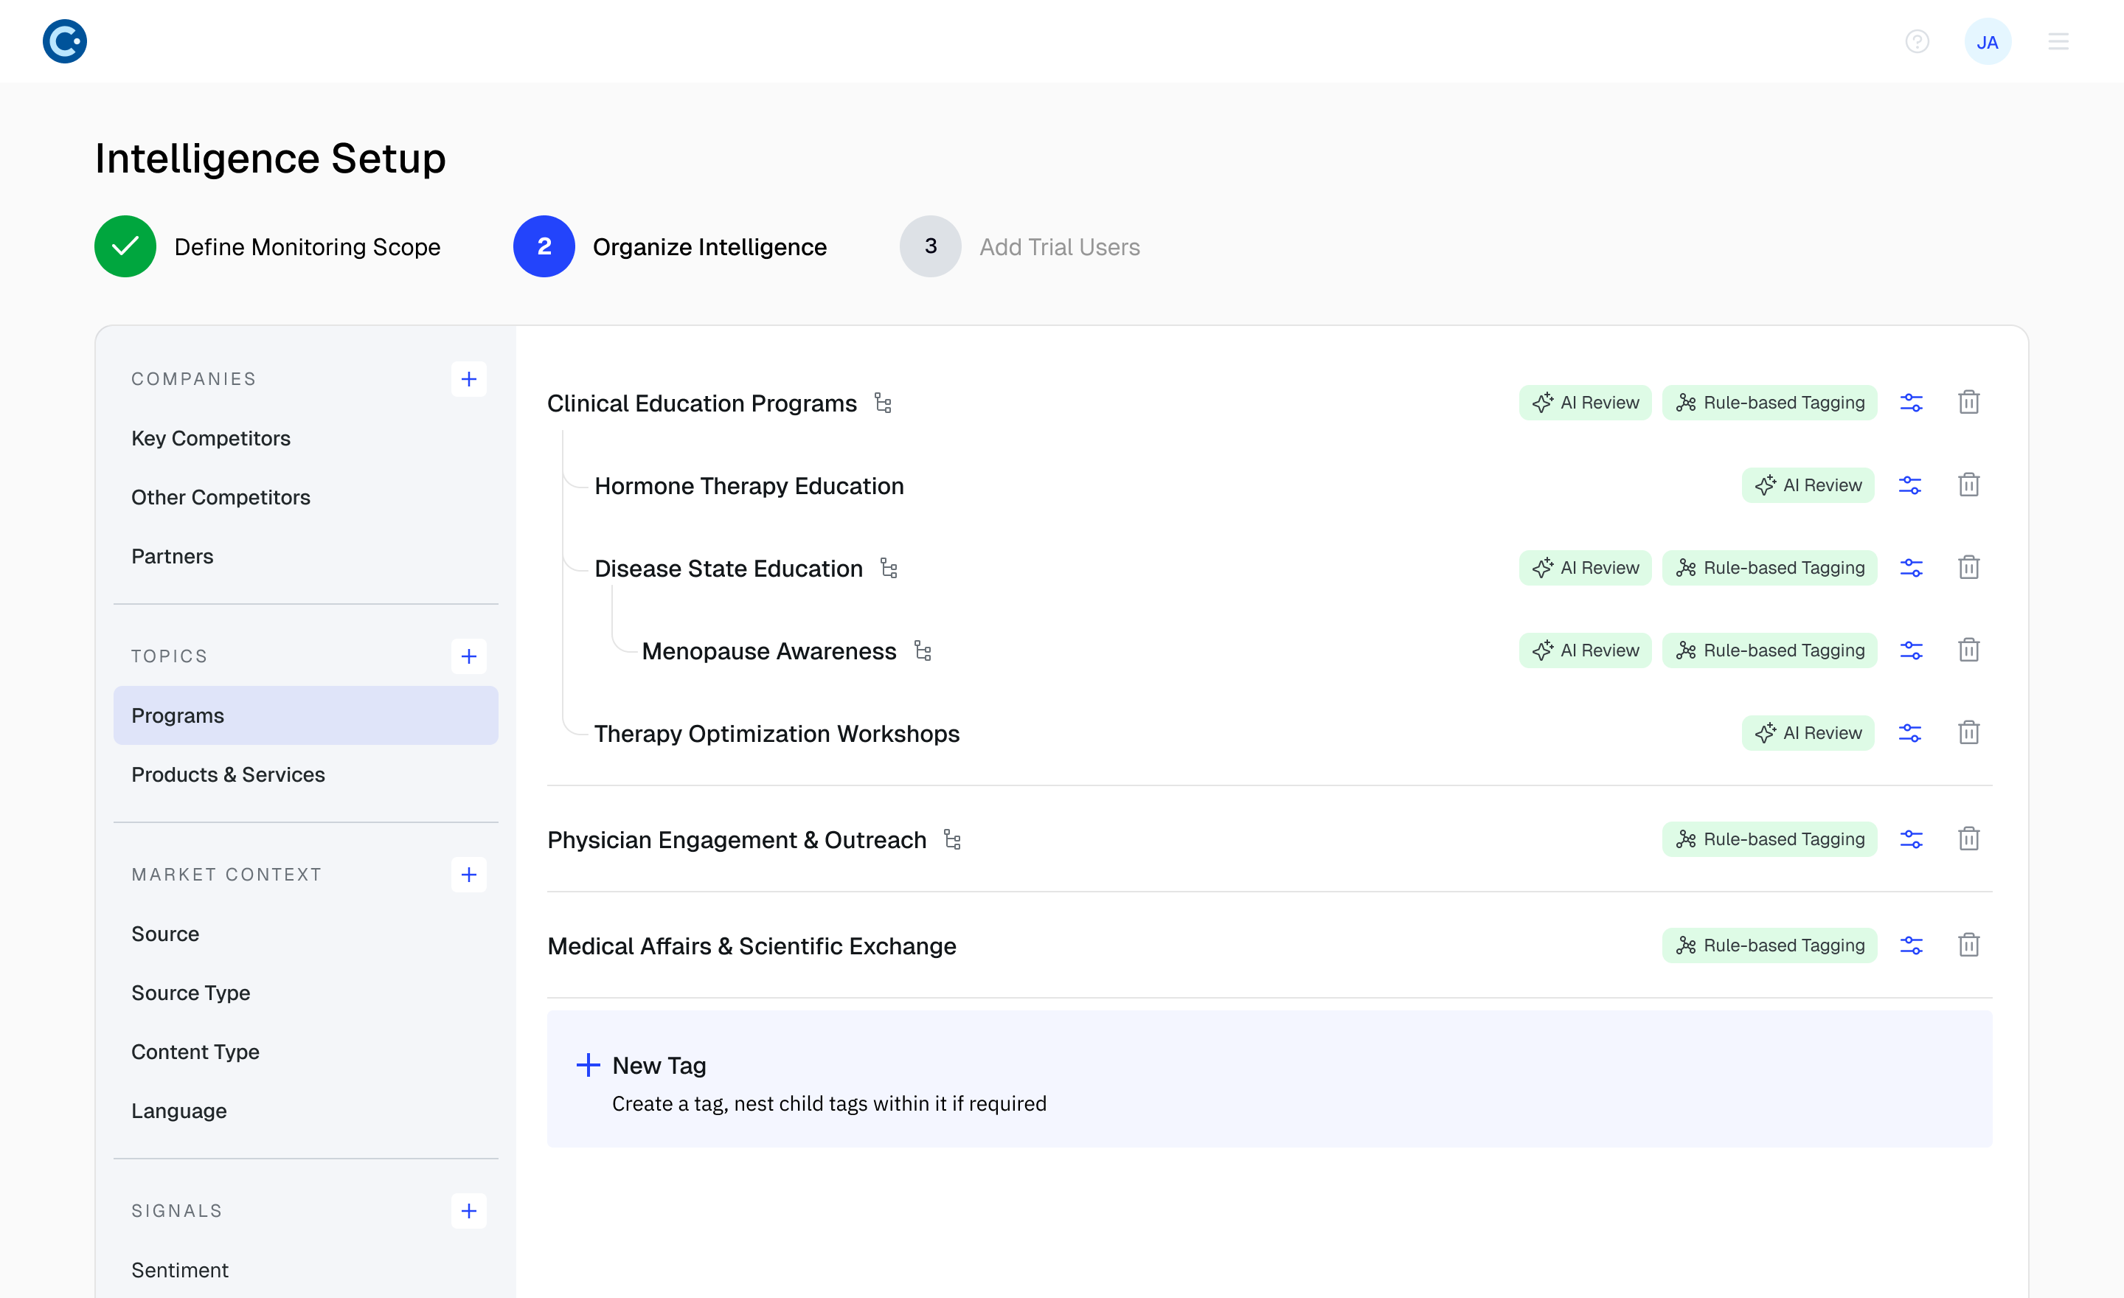Click AI Review badge on Menopause Awareness
2124x1298 pixels.
click(x=1585, y=652)
